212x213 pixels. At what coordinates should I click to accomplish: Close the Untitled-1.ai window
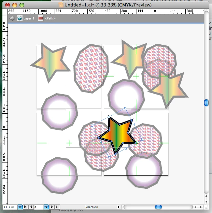[8, 5]
